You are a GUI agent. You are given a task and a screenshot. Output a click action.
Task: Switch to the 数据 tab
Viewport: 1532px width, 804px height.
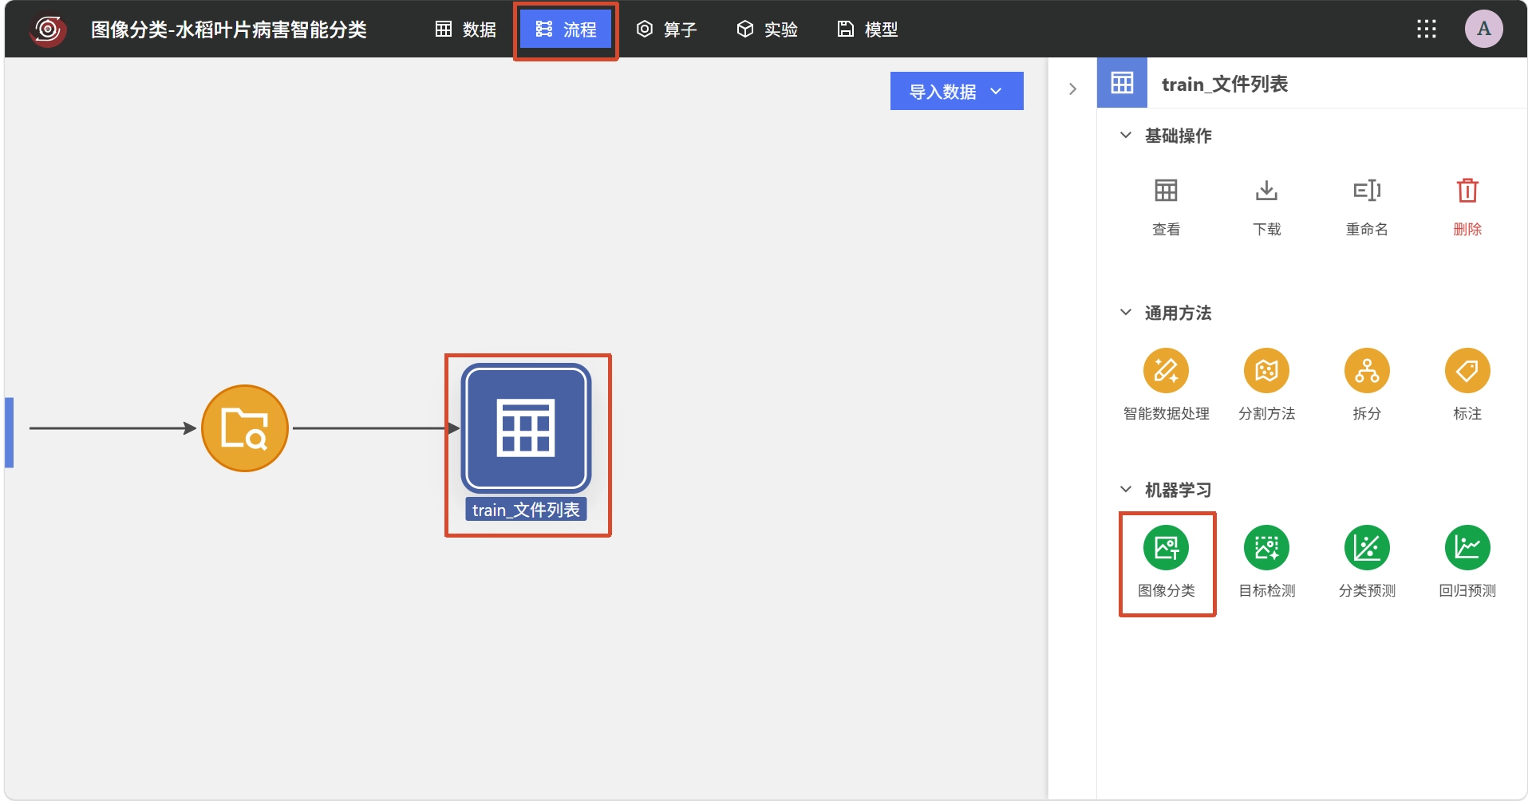coord(466,30)
